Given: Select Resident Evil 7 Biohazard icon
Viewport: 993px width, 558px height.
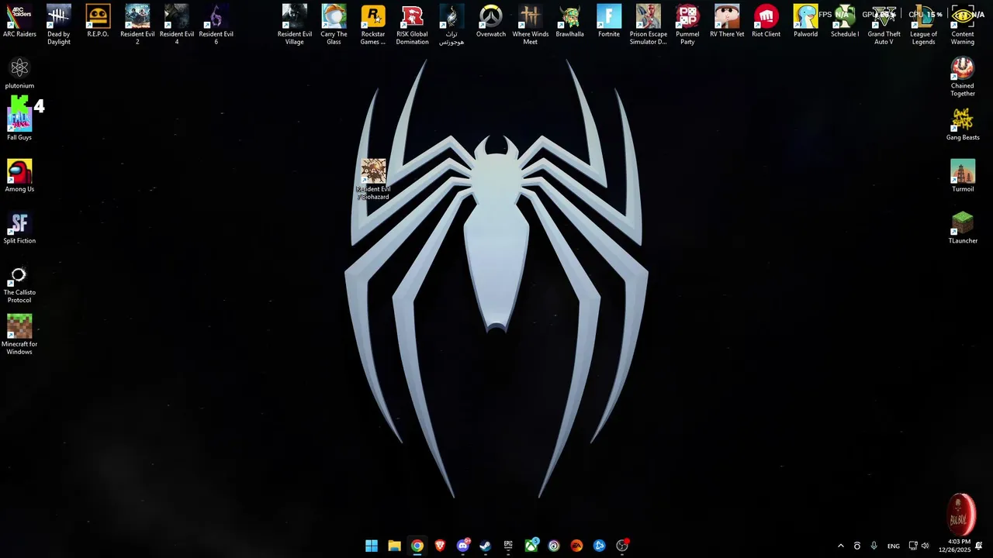Looking at the screenshot, I should [373, 180].
